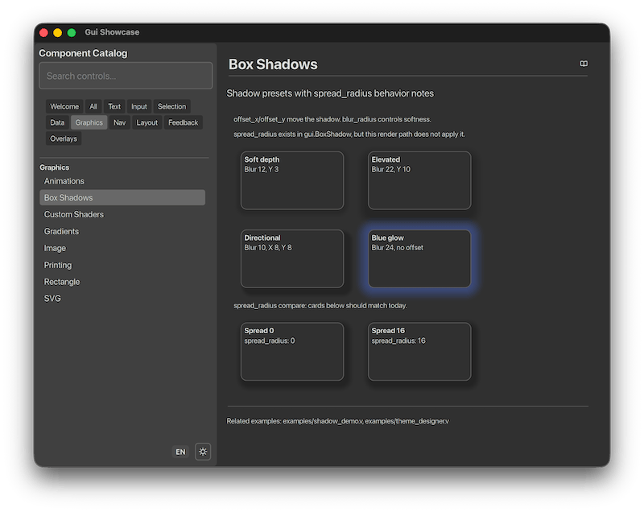
Task: Select the Selection category tab
Action: point(171,106)
